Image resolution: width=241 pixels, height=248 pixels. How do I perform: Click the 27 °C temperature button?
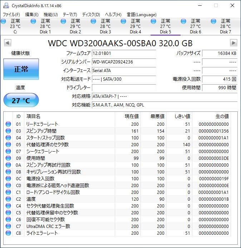[x=21, y=100]
